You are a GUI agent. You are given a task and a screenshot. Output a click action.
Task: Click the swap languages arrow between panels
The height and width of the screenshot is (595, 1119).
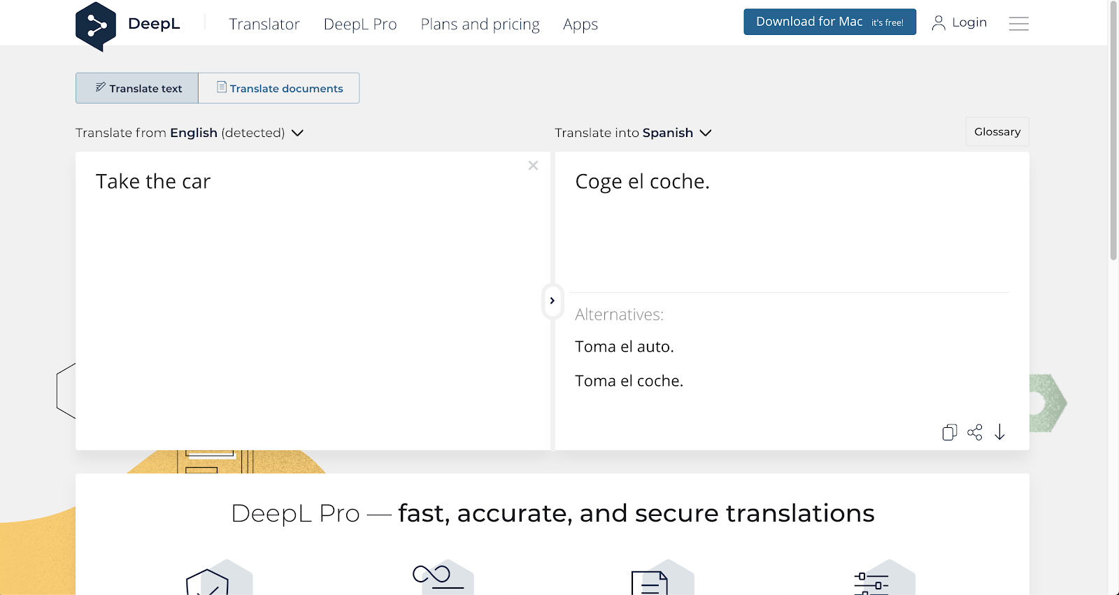coord(553,301)
